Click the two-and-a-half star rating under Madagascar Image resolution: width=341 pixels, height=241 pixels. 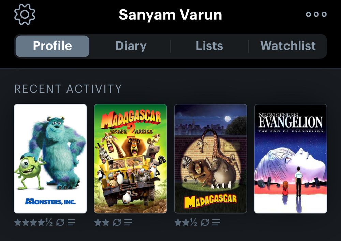(186, 223)
